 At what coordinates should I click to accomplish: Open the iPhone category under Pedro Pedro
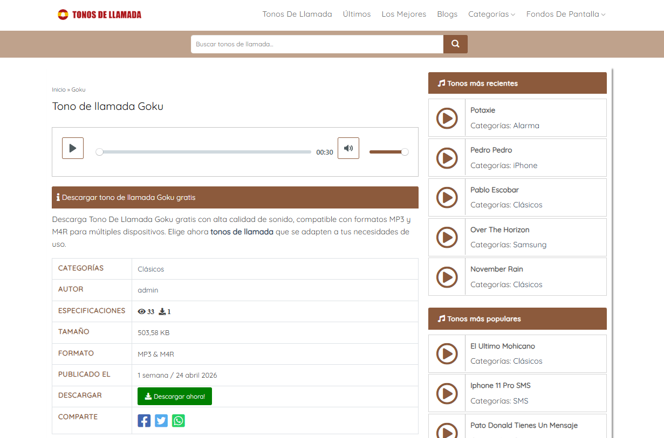pyautogui.click(x=525, y=165)
